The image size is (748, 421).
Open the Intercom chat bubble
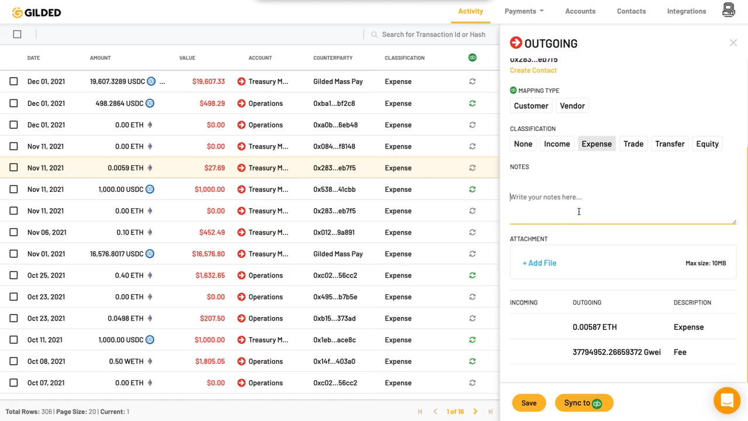click(726, 400)
